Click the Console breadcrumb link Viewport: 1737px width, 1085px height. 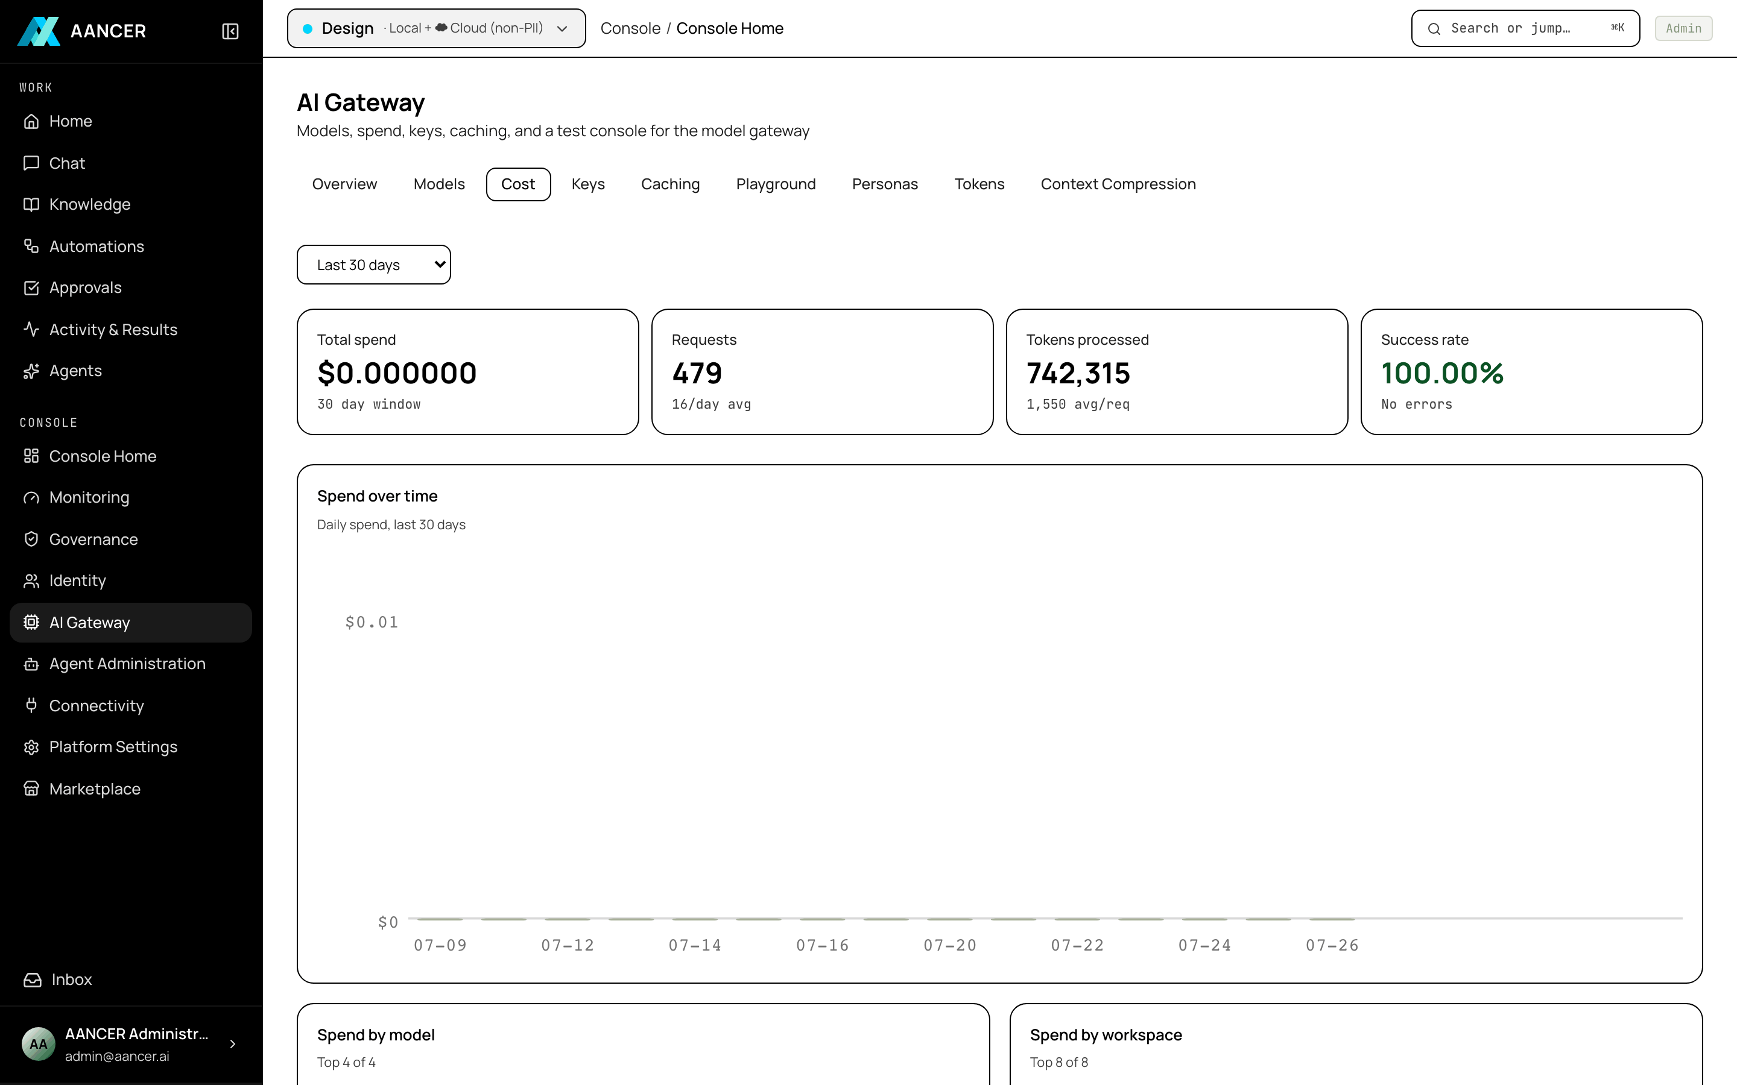630,28
